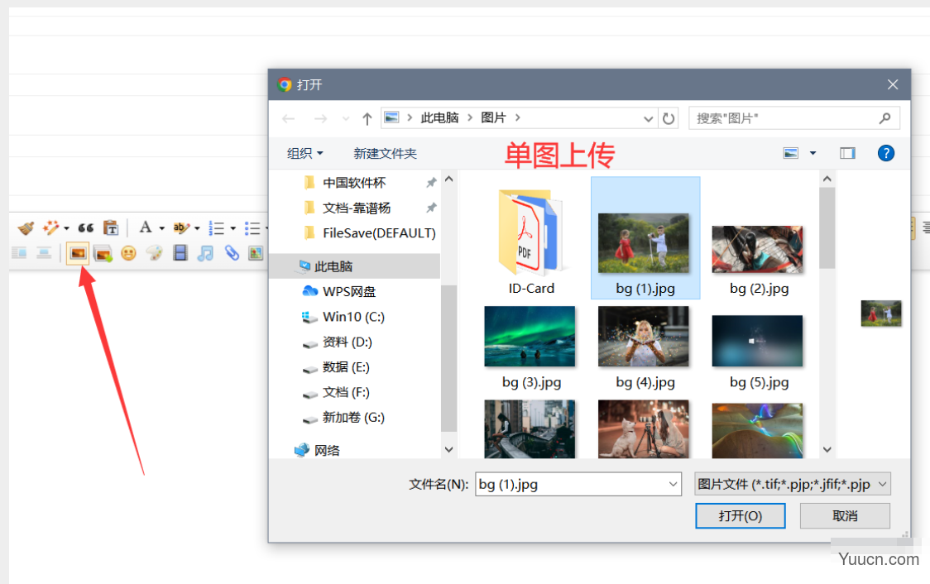Expand the chevron after 图片 breadcrumb
This screenshot has height=584, width=930.
tap(518, 118)
